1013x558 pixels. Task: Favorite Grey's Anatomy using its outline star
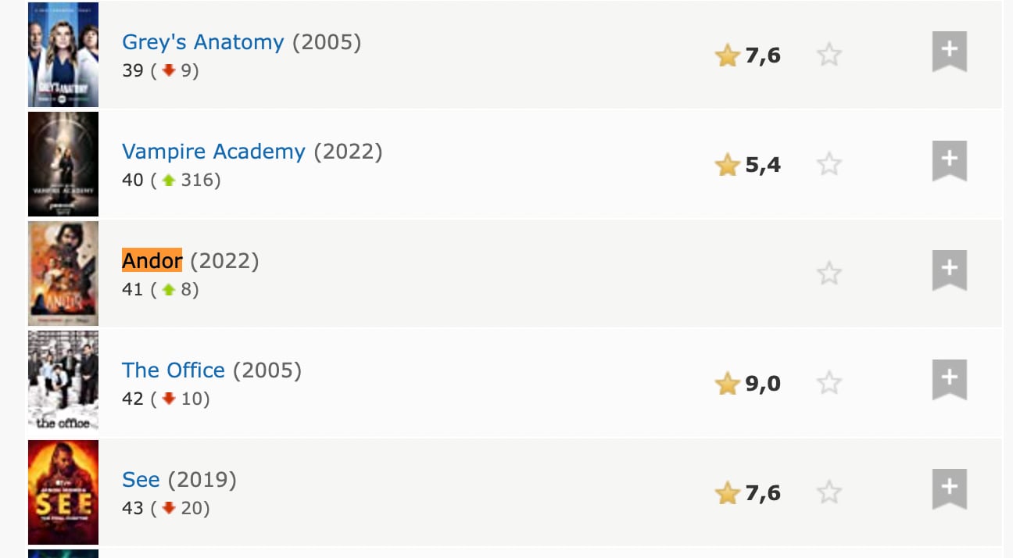coord(829,54)
